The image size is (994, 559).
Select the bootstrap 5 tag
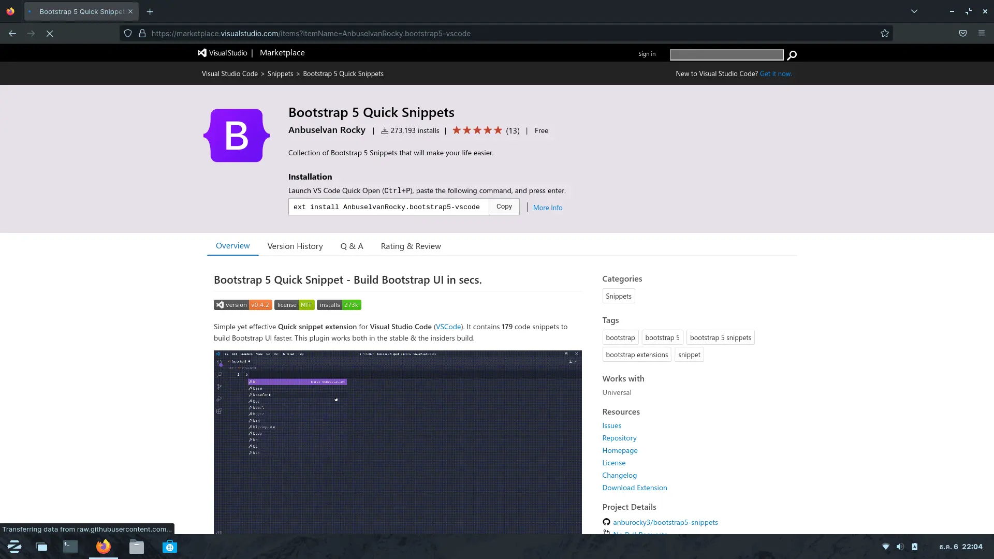coord(662,337)
